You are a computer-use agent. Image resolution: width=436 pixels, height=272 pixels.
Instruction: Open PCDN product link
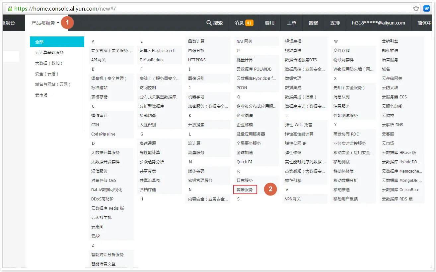[242, 88]
